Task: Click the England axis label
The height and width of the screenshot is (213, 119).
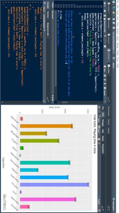Action: [15, 141]
